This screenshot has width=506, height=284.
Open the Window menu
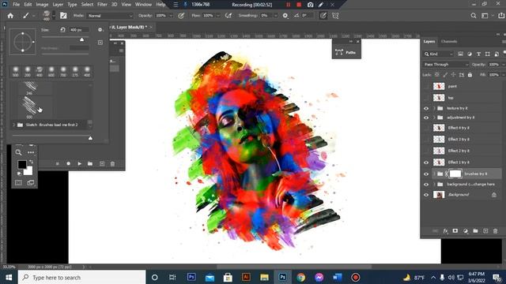coord(143,5)
